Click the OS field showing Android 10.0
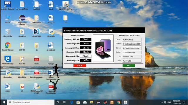Viewport: 188px width, 105px height. [132, 57]
